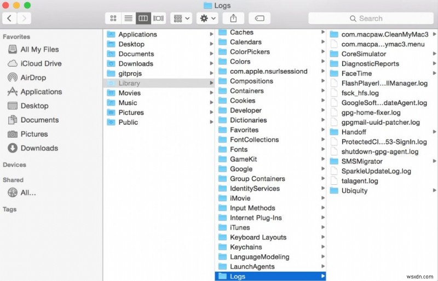
Task: Click the Edit Tags toolbar button
Action: [x=260, y=19]
